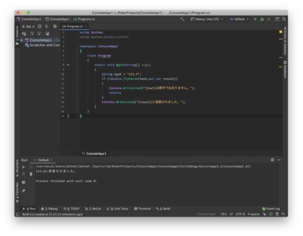This screenshot has width=303, height=236.
Task: Open Search Everywhere magnifier icon
Action: [284, 19]
